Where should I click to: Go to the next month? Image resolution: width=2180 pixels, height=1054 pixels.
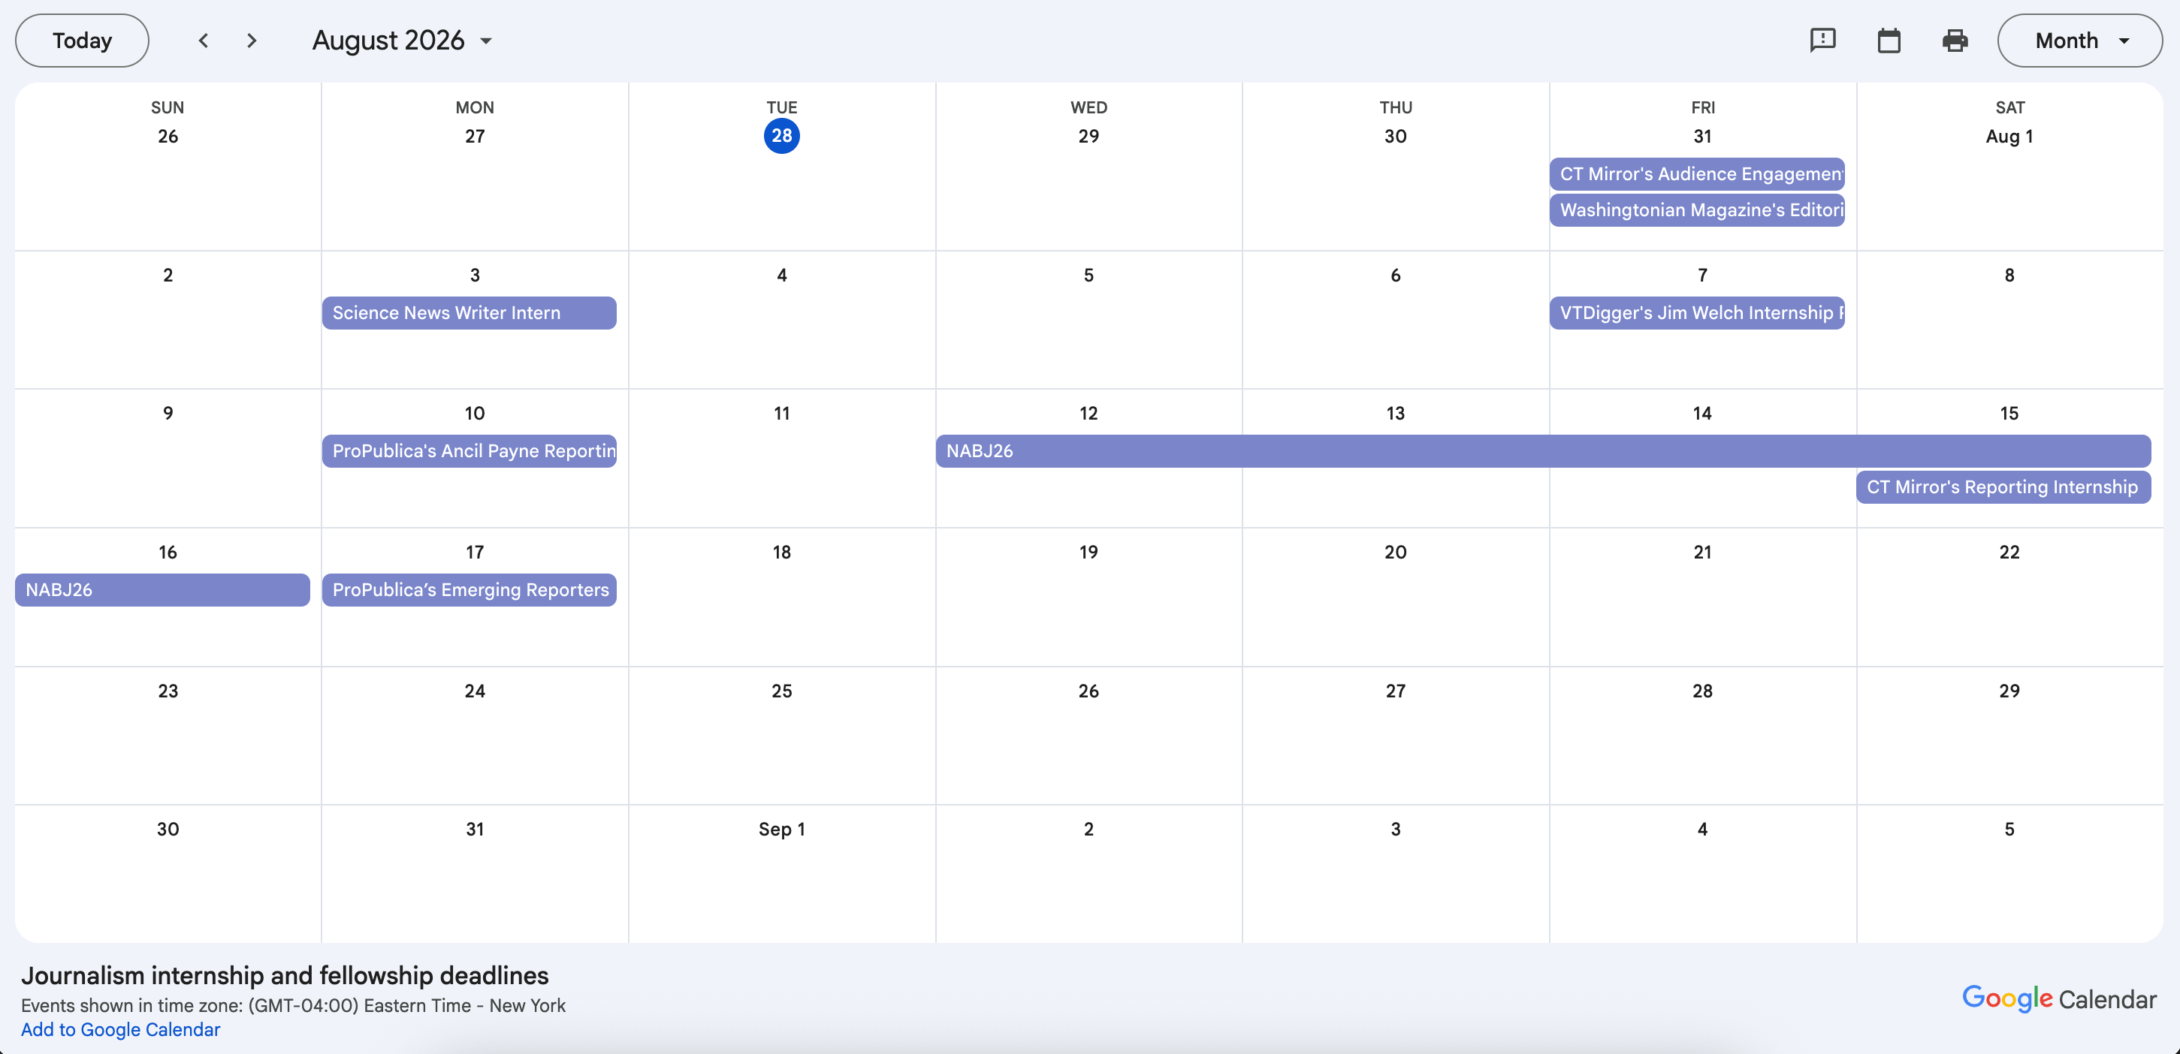(252, 41)
